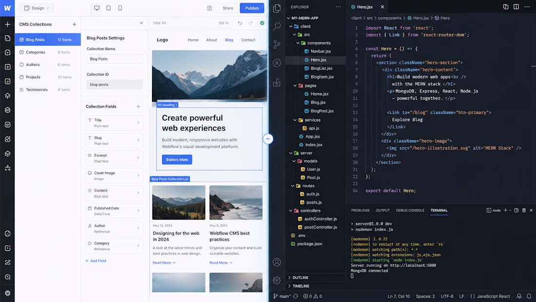
Task: Click the Collection Name input field
Action: [x=115, y=59]
